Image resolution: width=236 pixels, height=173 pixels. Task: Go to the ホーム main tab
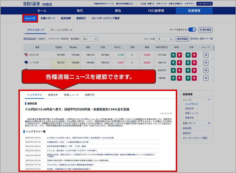click(x=42, y=11)
